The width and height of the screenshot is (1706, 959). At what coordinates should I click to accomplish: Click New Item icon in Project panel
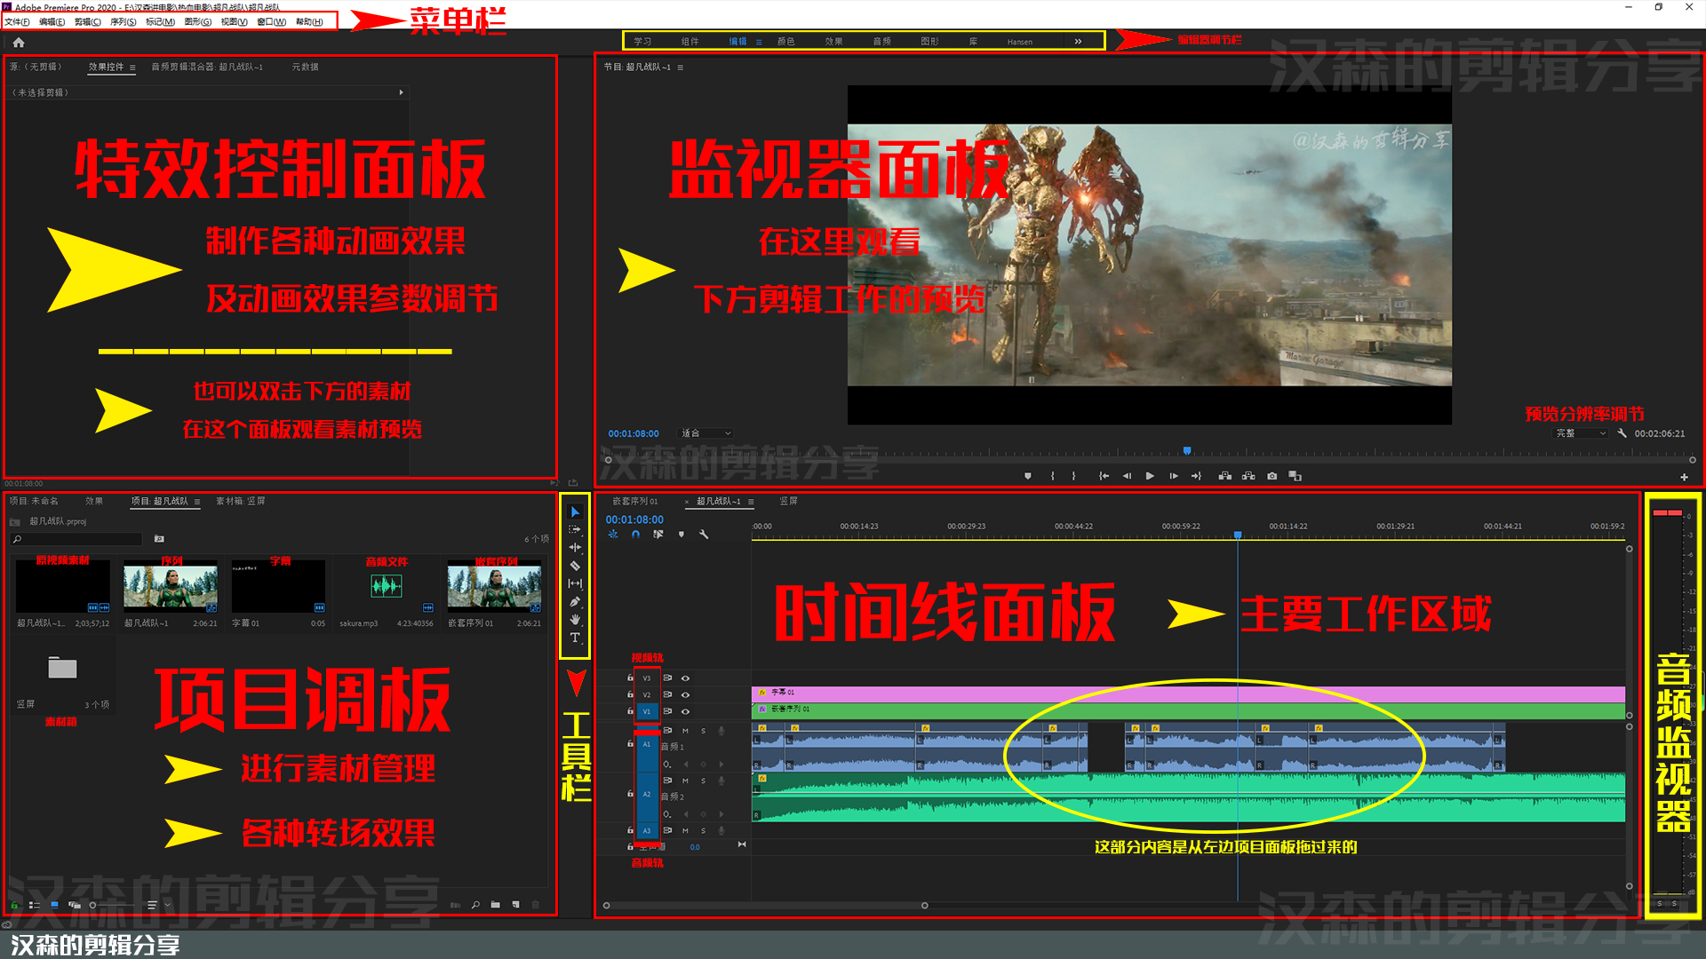click(515, 905)
